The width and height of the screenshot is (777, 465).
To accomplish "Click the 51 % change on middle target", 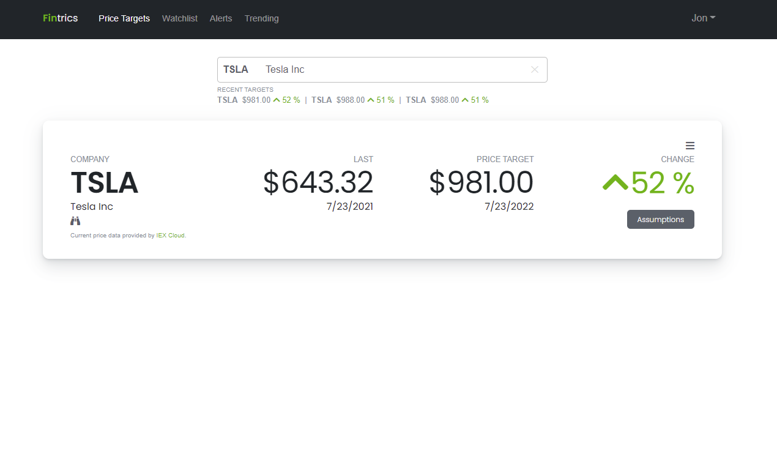I will click(x=385, y=100).
